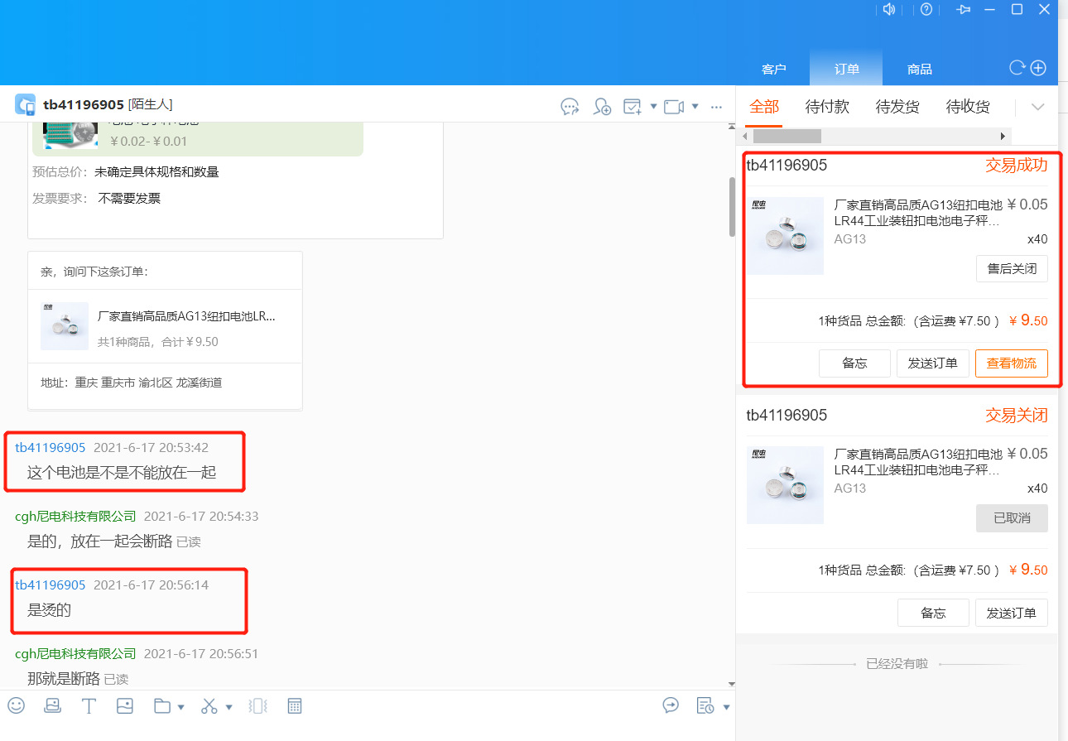Open the help question-mark icon
The height and width of the screenshot is (741, 1068).
pyautogui.click(x=926, y=9)
